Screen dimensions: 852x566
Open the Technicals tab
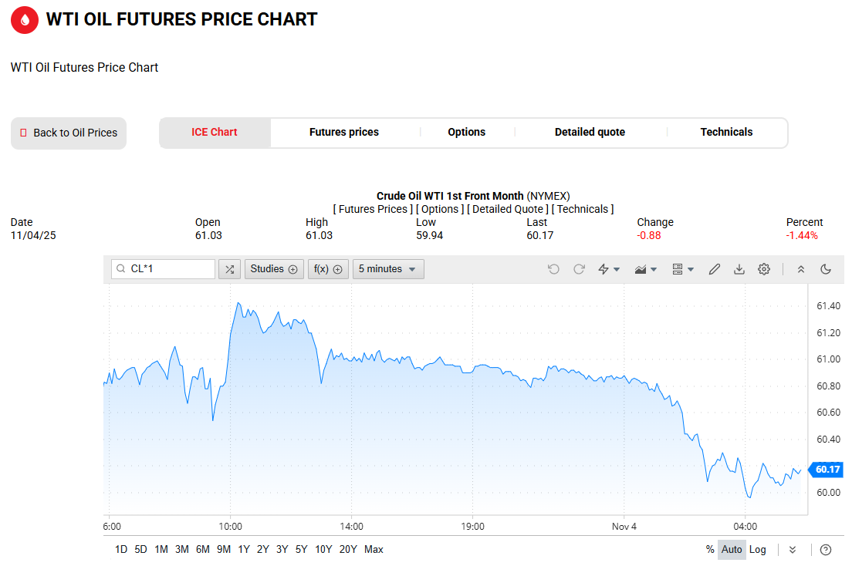click(726, 133)
